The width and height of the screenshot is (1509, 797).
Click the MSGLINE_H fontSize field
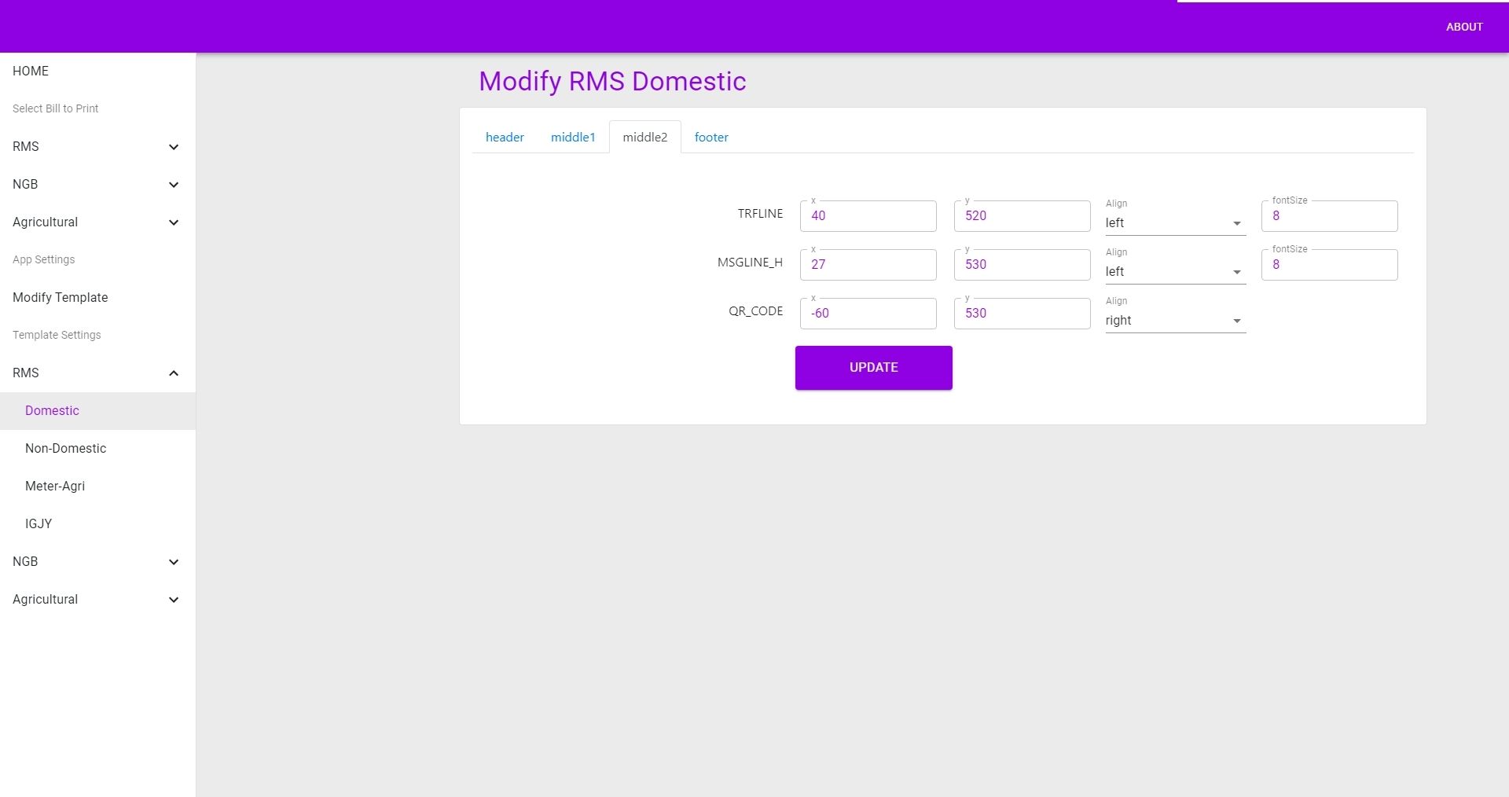point(1328,265)
